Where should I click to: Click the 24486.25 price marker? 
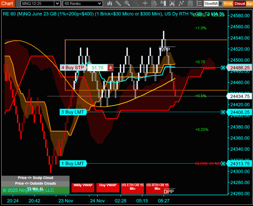[x=239, y=68]
